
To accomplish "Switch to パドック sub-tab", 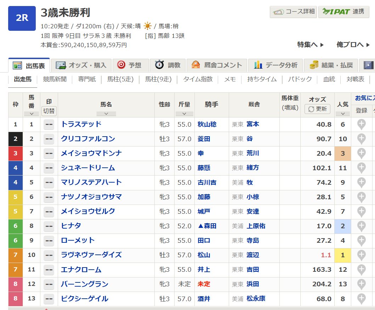I will click(300, 79).
